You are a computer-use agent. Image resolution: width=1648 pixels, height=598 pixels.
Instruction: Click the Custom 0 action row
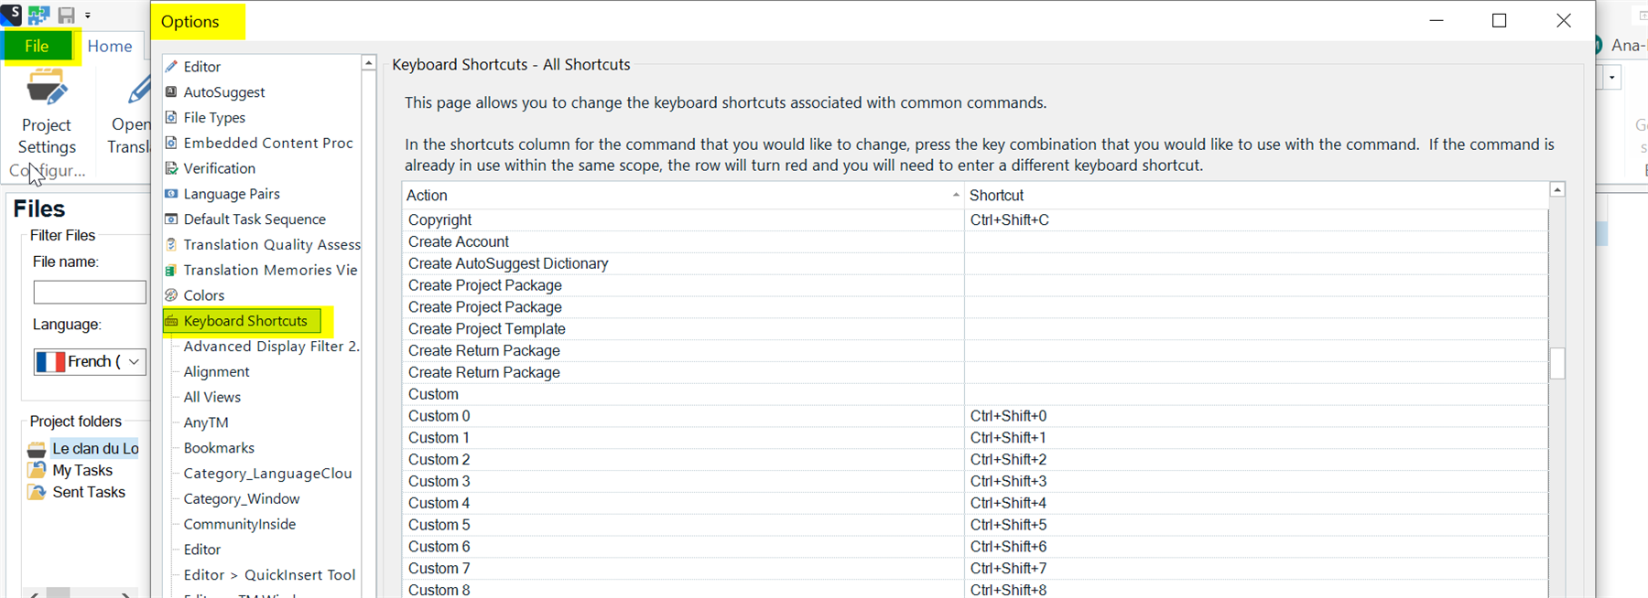click(683, 416)
